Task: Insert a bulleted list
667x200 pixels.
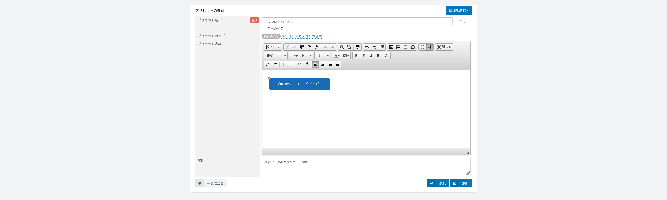Action: [275, 64]
